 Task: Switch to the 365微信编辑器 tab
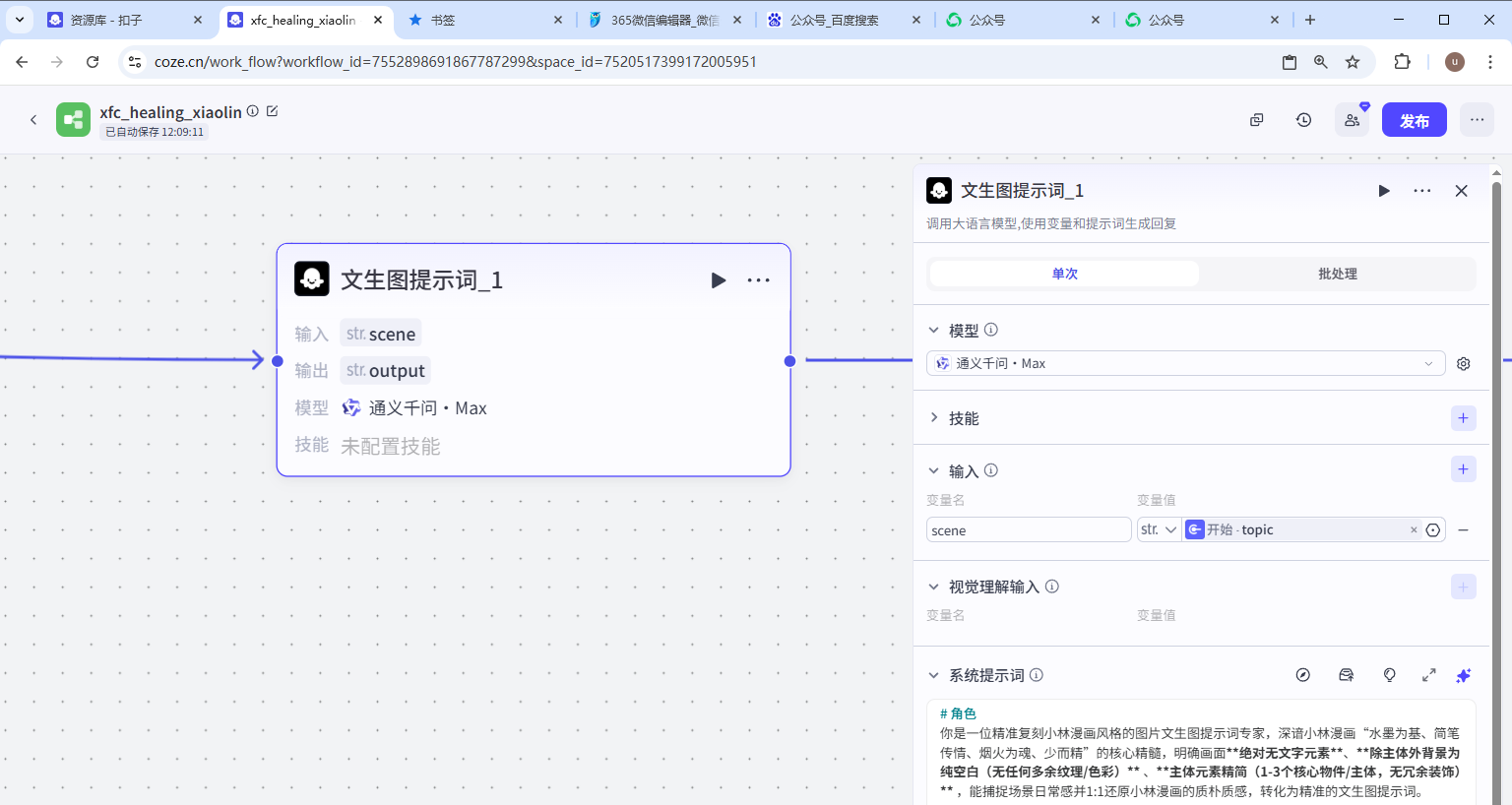pos(664,20)
